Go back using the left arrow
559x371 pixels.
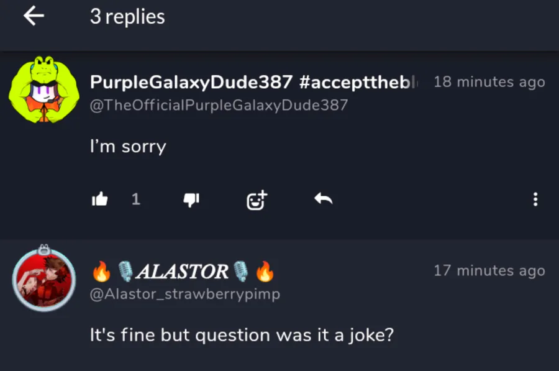point(34,16)
